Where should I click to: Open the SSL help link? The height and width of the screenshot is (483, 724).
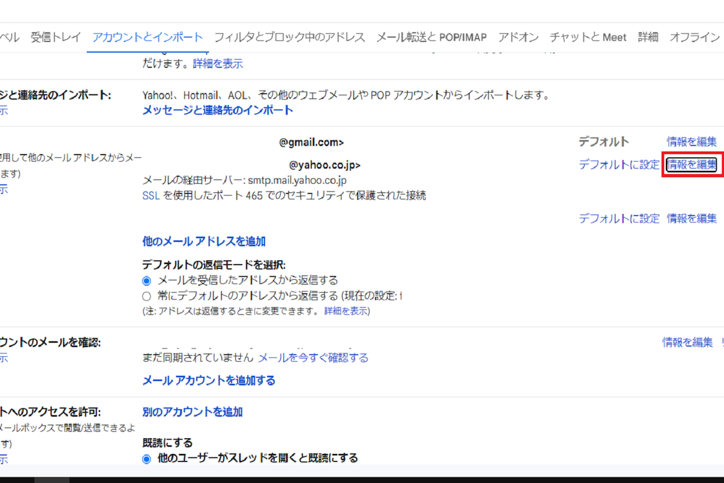151,196
